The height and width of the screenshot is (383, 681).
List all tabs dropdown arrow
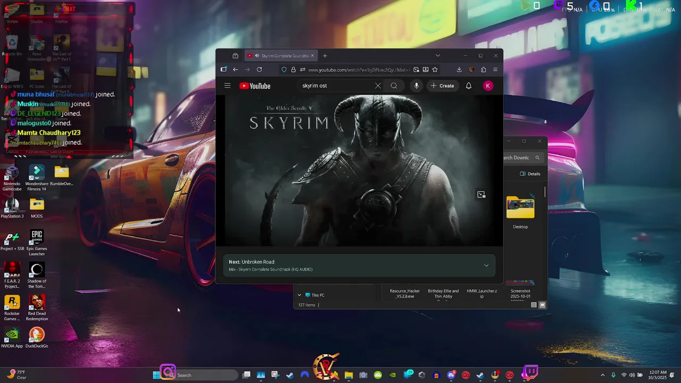tap(438, 56)
